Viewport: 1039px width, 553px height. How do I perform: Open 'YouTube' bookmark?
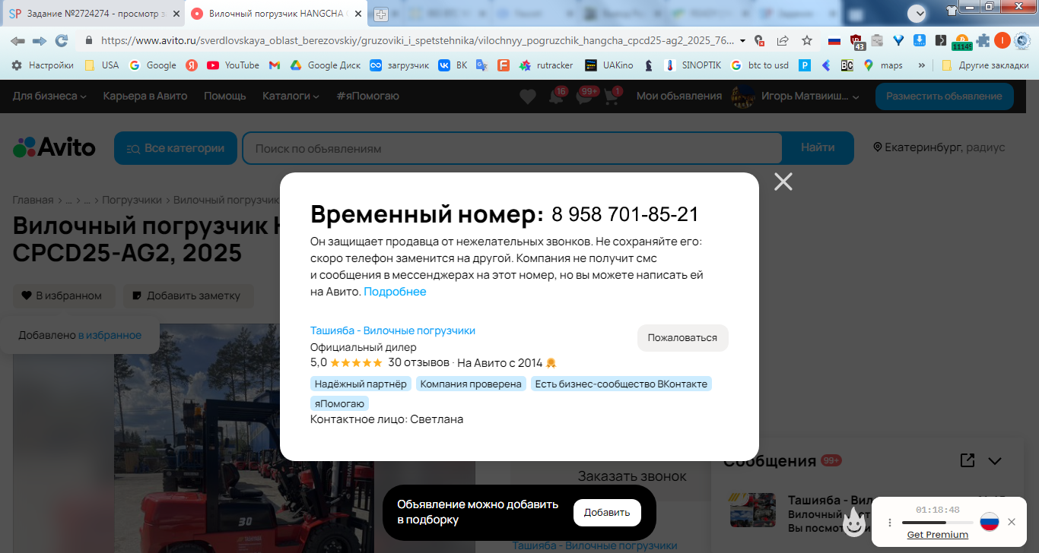[x=233, y=65]
